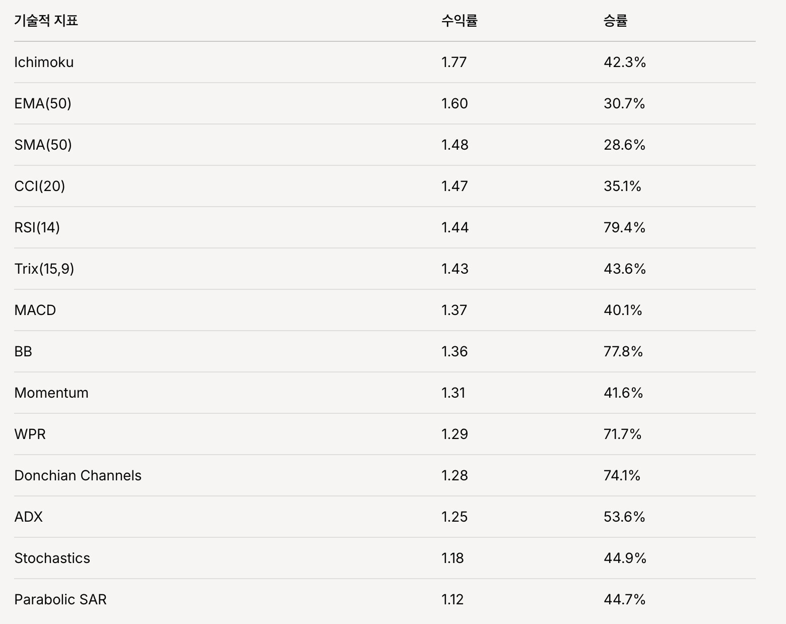The image size is (786, 624).
Task: Select the RSI(14) indicator label
Action: [x=37, y=227]
